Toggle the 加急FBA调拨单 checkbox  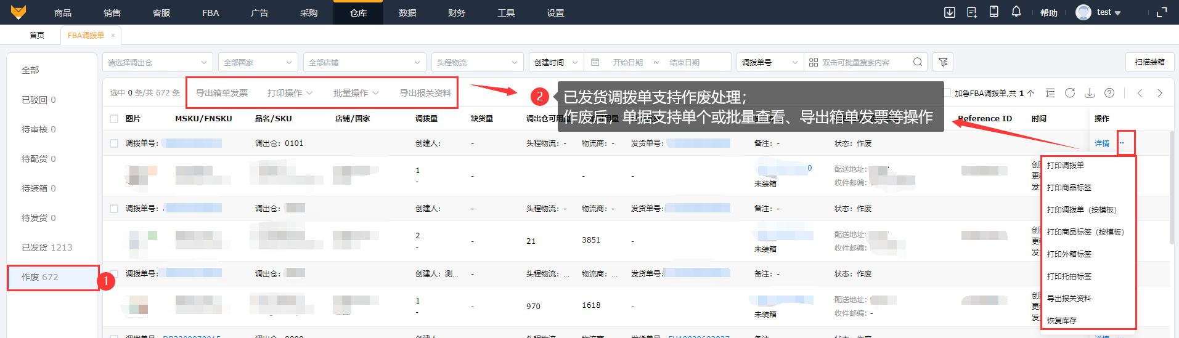point(947,93)
